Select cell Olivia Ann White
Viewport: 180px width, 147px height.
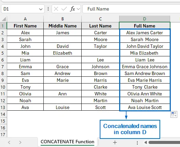[x=144, y=94]
